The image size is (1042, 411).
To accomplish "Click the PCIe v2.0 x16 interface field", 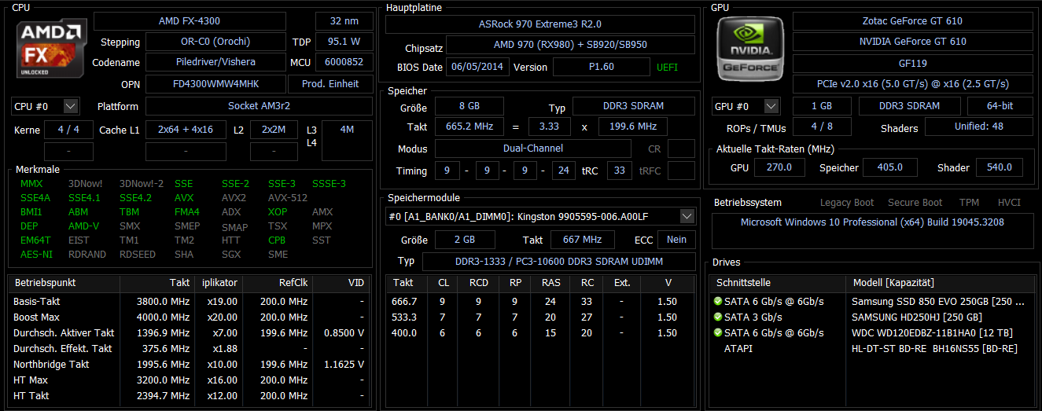I will coord(913,83).
